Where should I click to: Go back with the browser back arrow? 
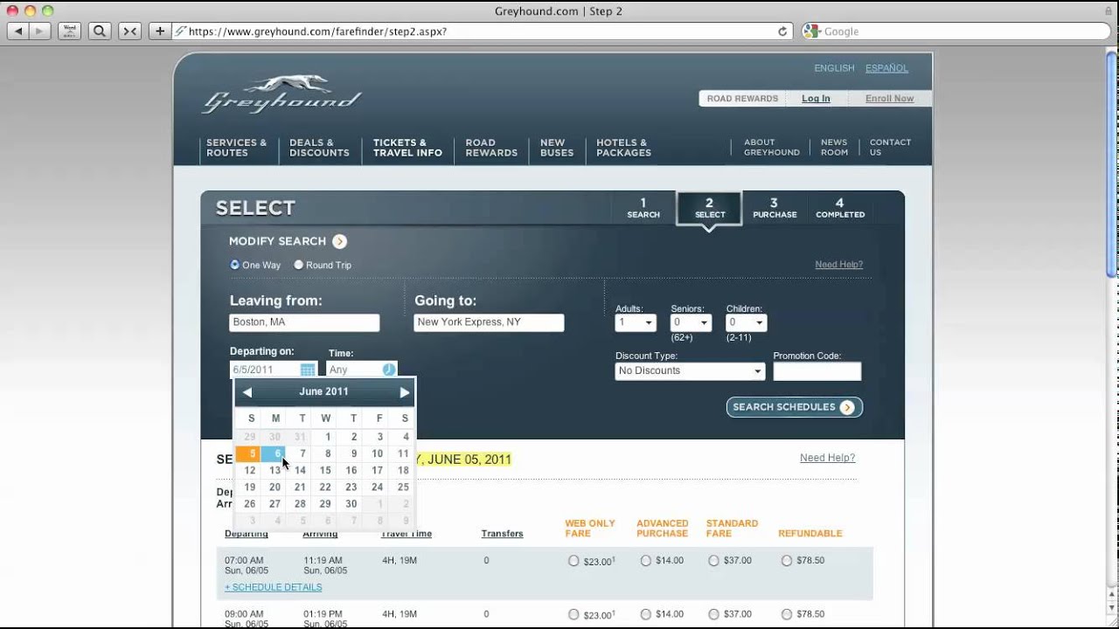click(18, 31)
